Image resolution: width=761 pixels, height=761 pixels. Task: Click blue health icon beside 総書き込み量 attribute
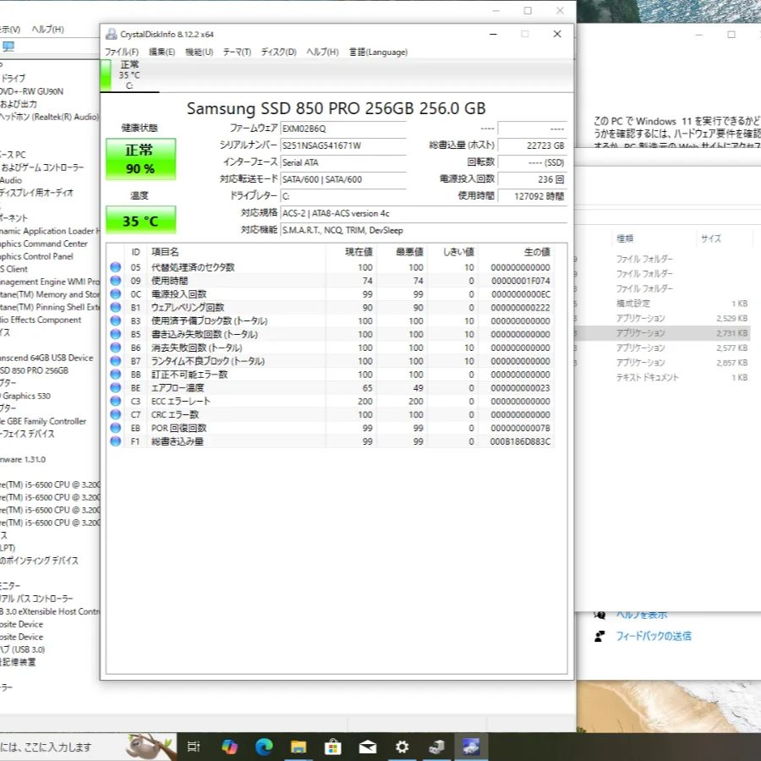115,441
